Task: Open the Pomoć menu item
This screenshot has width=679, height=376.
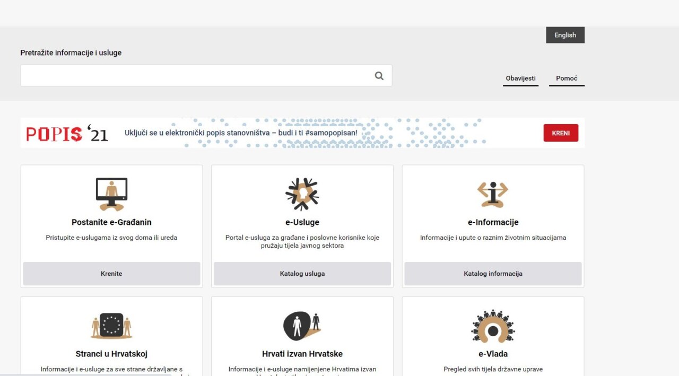Action: tap(567, 78)
